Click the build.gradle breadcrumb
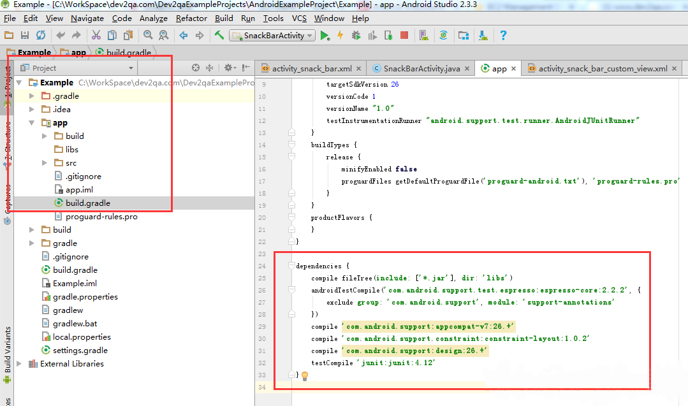 tap(124, 53)
